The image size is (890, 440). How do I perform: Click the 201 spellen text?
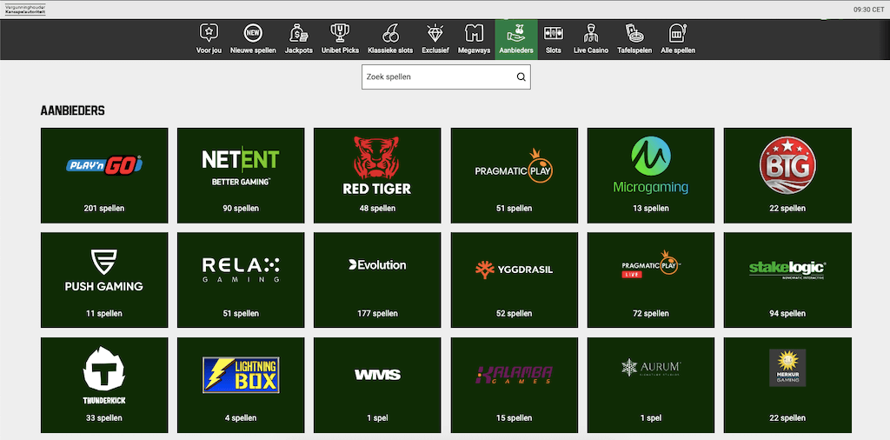(104, 209)
